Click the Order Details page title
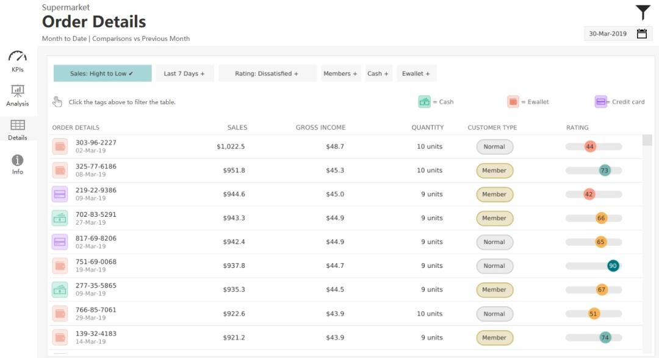659x358 pixels. (x=94, y=22)
